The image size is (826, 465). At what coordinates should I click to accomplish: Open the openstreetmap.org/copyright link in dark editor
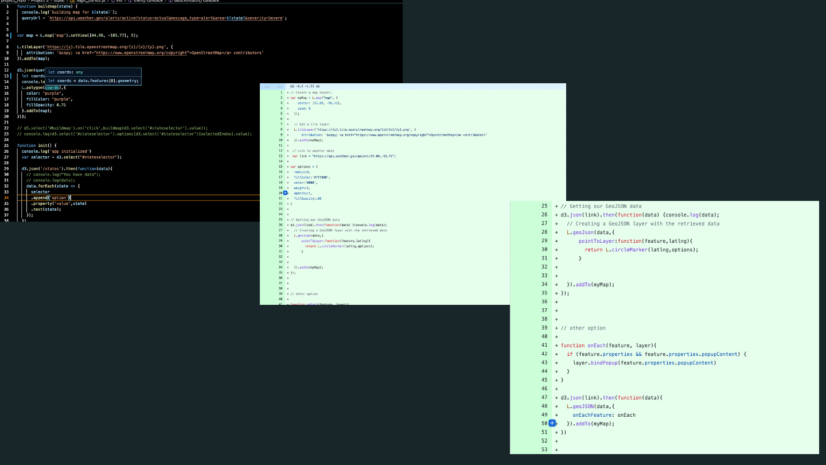(142, 52)
